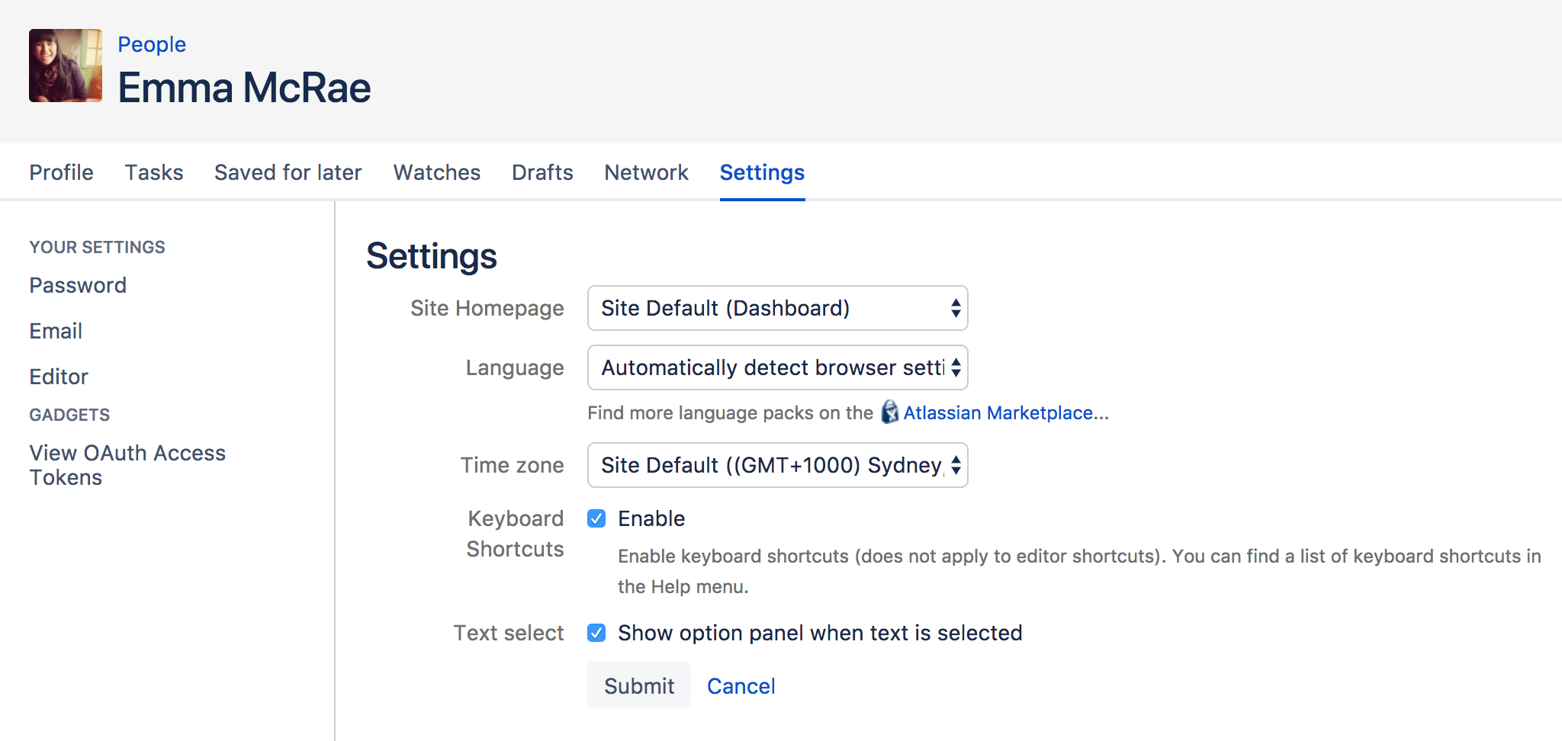The width and height of the screenshot is (1562, 741).
Task: Go to the Saved for later tab
Action: pos(288,172)
